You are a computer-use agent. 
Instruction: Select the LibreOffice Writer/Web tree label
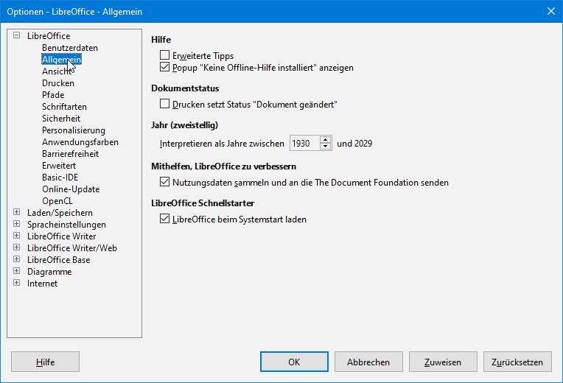[72, 248]
